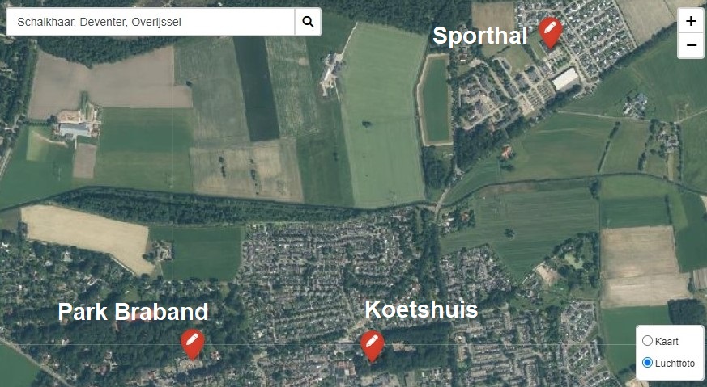
Task: Open the Sporthal map marker
Action: click(x=551, y=32)
